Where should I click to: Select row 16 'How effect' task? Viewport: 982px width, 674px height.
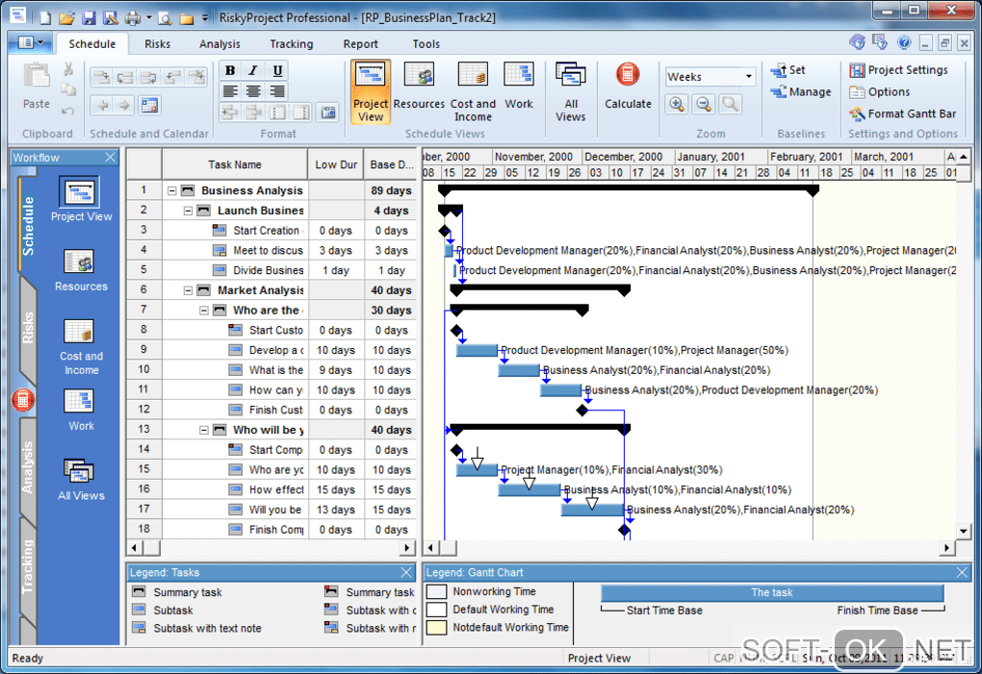(x=271, y=489)
